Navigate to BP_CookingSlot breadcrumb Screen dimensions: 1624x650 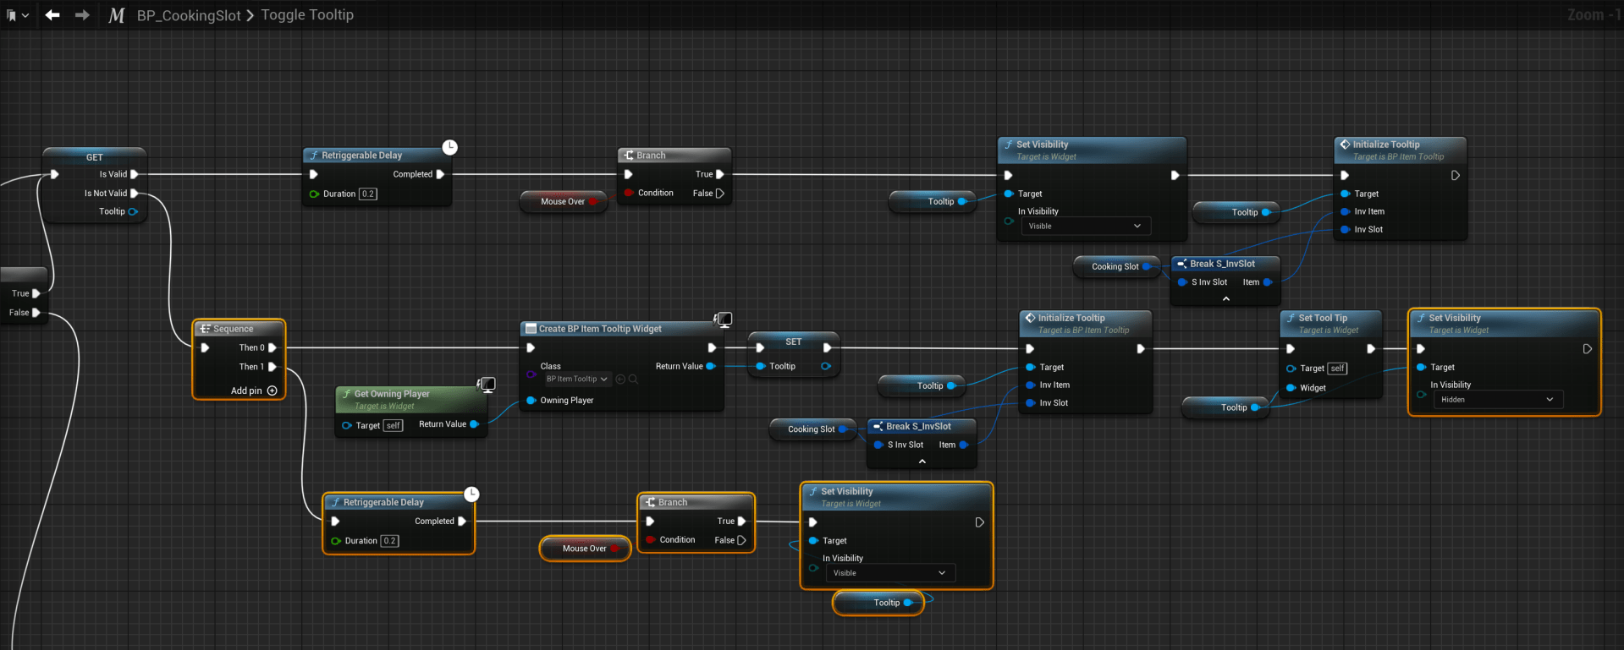coord(188,15)
